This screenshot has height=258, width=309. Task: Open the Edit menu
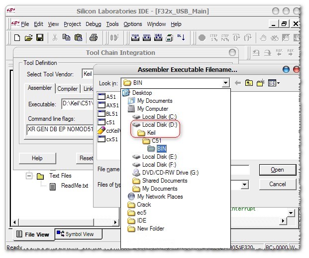coord(38,24)
